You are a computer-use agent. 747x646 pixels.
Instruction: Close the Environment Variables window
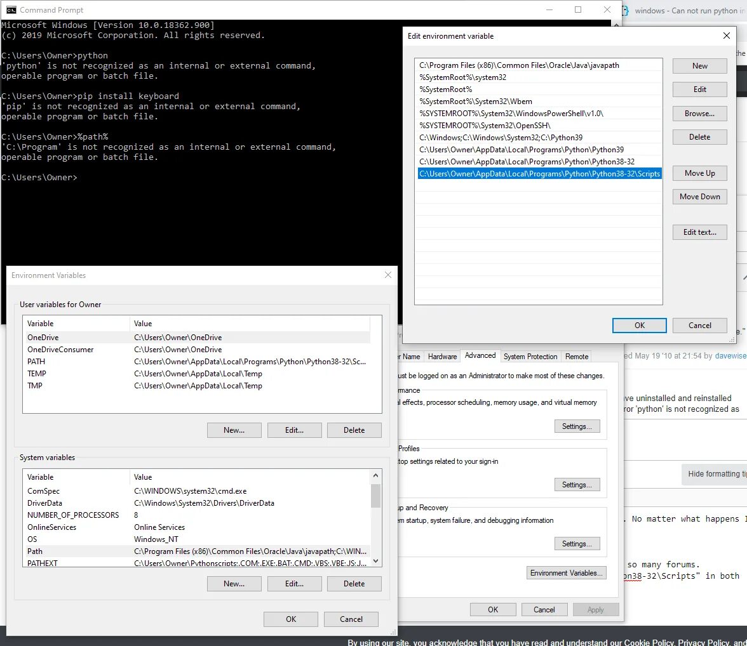coord(387,275)
